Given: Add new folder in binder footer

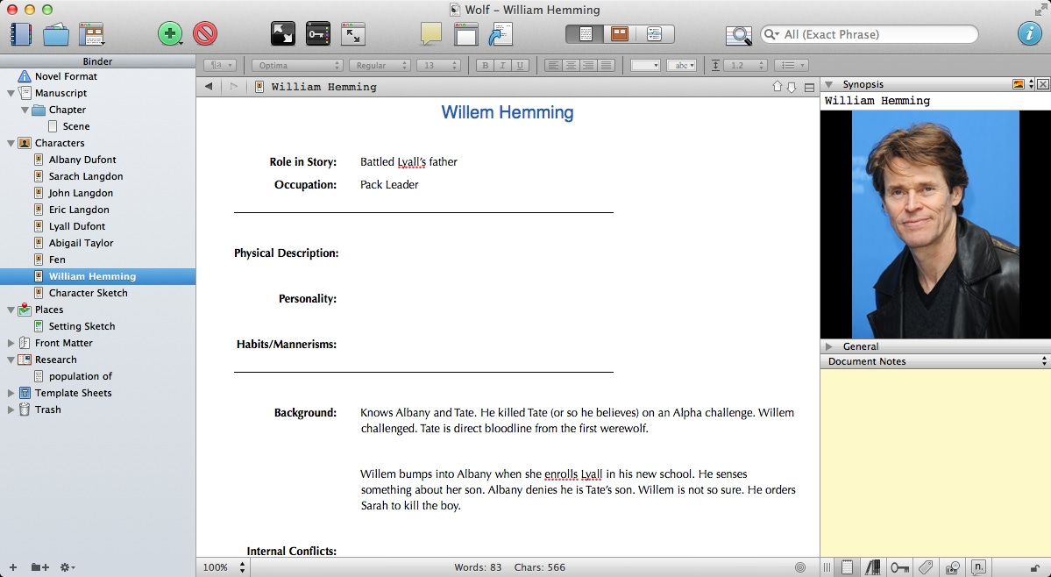Looking at the screenshot, I should pyautogui.click(x=40, y=567).
